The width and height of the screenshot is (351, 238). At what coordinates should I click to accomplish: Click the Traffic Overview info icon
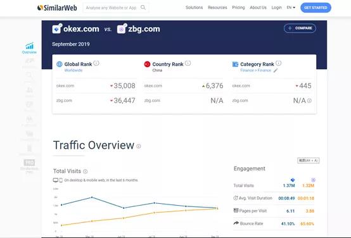click(x=139, y=146)
